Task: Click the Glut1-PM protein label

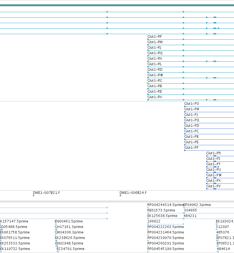Action: 192,109
